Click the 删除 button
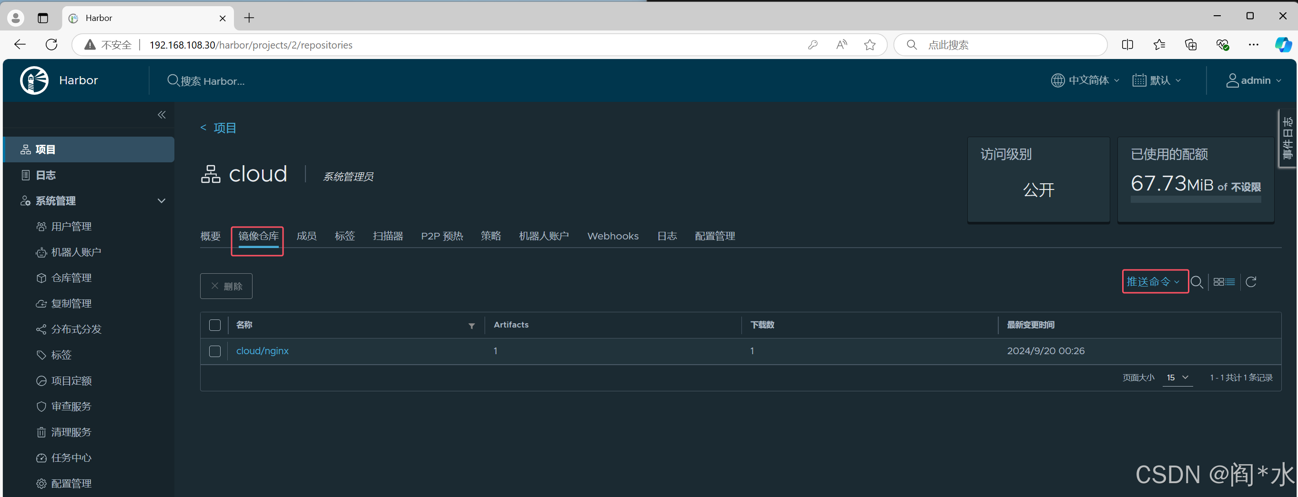The width and height of the screenshot is (1298, 497). pos(226,286)
